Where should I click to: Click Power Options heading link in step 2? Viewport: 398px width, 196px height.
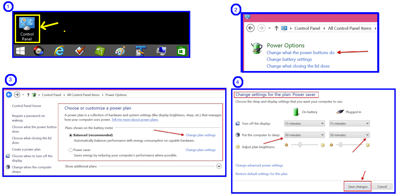pos(285,45)
